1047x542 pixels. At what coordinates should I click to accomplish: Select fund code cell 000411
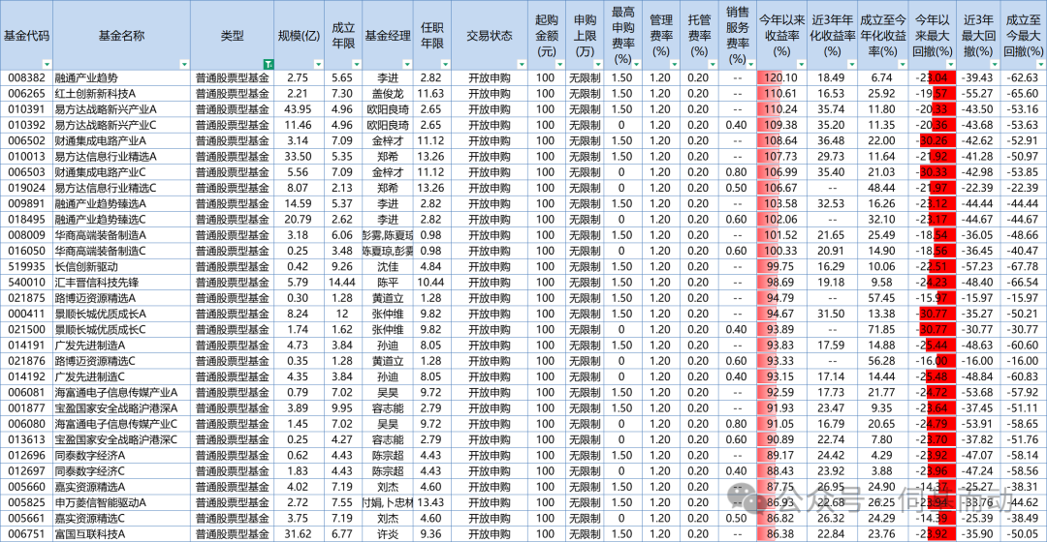(x=27, y=314)
